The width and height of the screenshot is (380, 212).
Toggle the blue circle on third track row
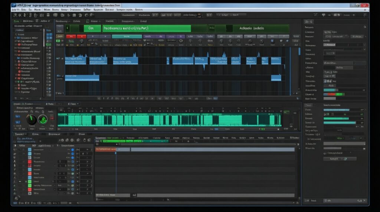tap(72, 158)
